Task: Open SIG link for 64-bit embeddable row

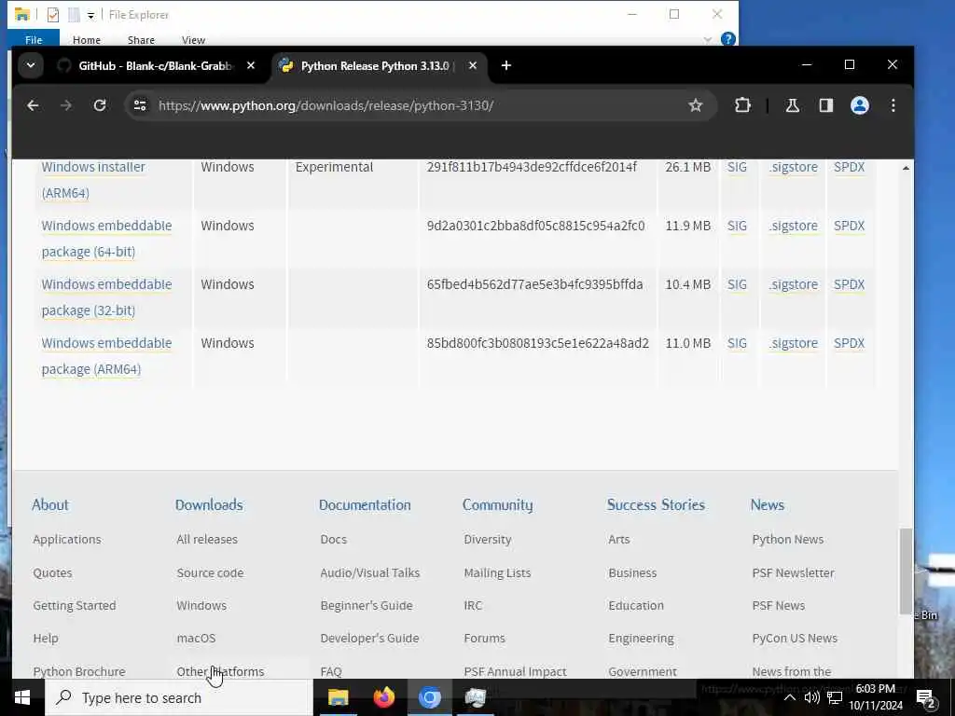Action: (x=737, y=226)
